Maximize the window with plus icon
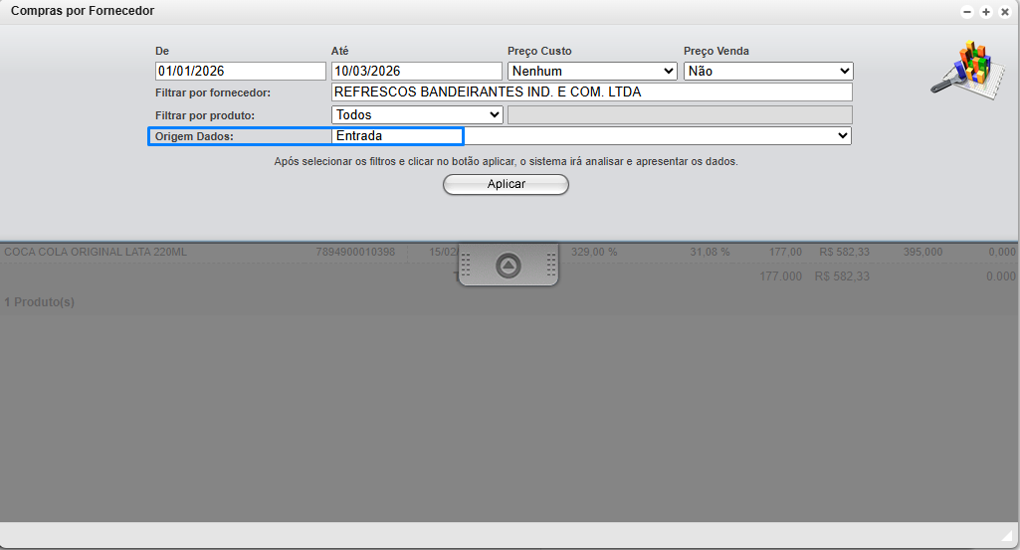1020x550 pixels. (x=986, y=12)
